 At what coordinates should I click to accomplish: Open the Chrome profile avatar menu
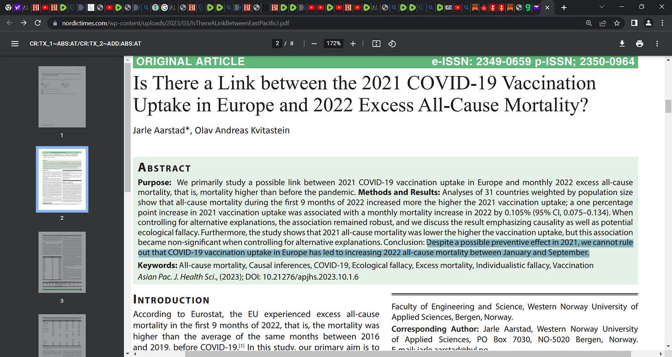(648, 23)
